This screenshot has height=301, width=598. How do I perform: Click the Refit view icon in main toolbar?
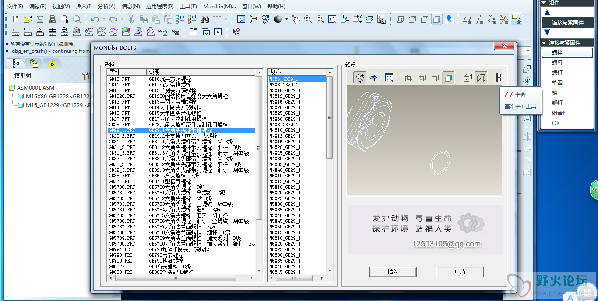(x=332, y=19)
